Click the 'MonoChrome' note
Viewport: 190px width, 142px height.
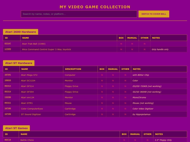pos(139,97)
